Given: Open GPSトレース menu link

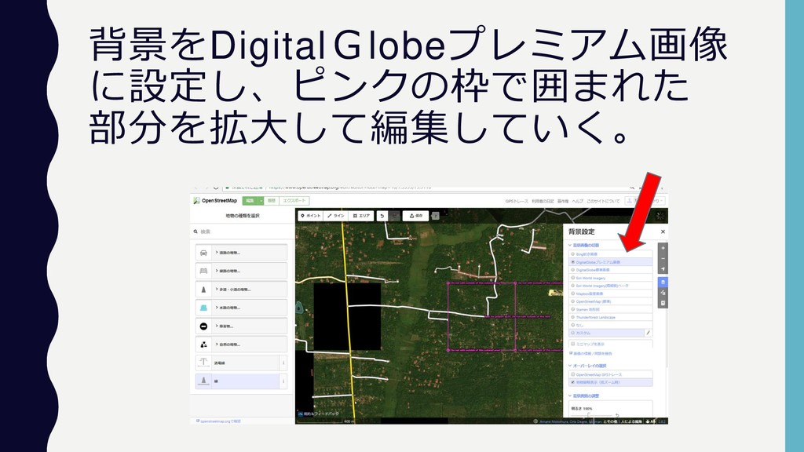Looking at the screenshot, I should pos(517,202).
